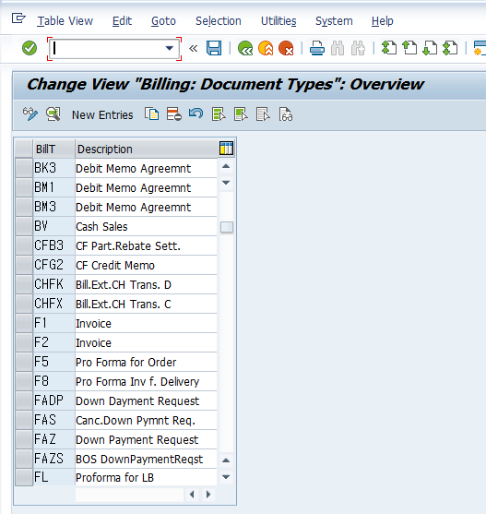Click the New Entries button
The height and width of the screenshot is (514, 486).
(x=102, y=115)
